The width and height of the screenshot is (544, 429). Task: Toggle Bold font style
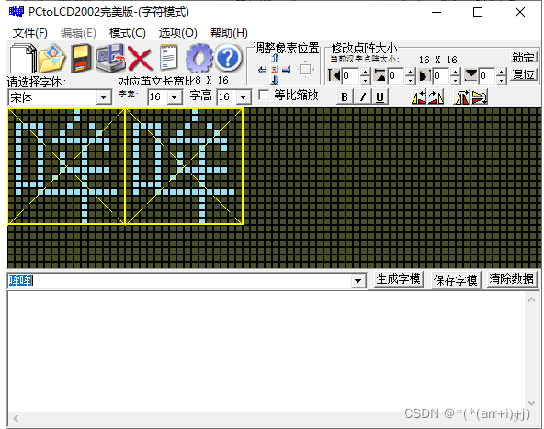coord(345,96)
